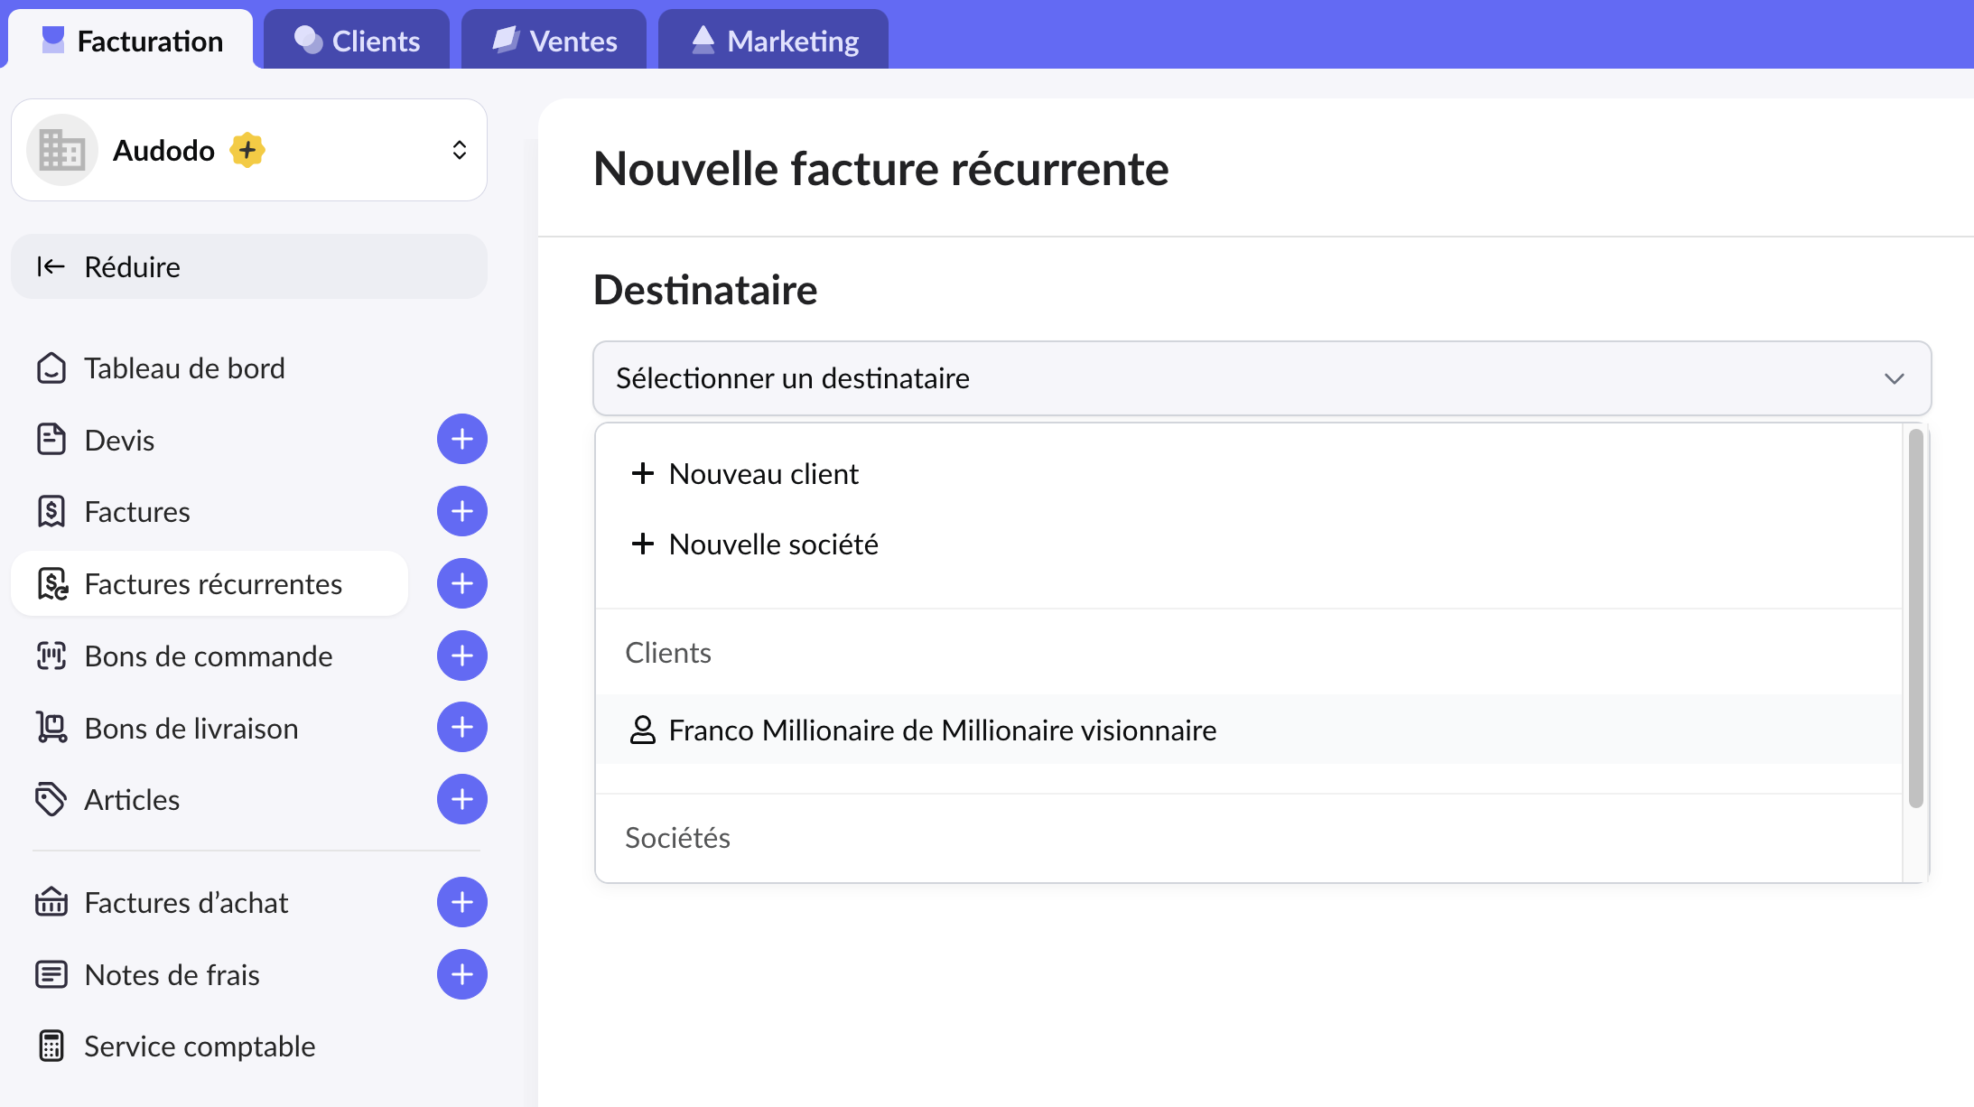The height and width of the screenshot is (1107, 1974).
Task: Open the Marketing tab
Action: tap(774, 41)
